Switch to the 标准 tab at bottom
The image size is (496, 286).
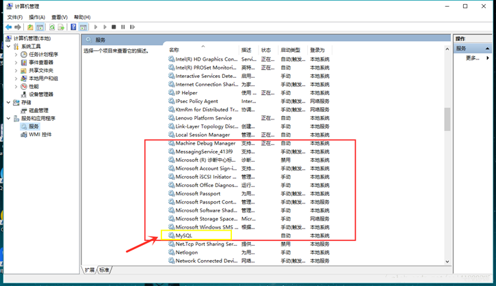(104, 270)
